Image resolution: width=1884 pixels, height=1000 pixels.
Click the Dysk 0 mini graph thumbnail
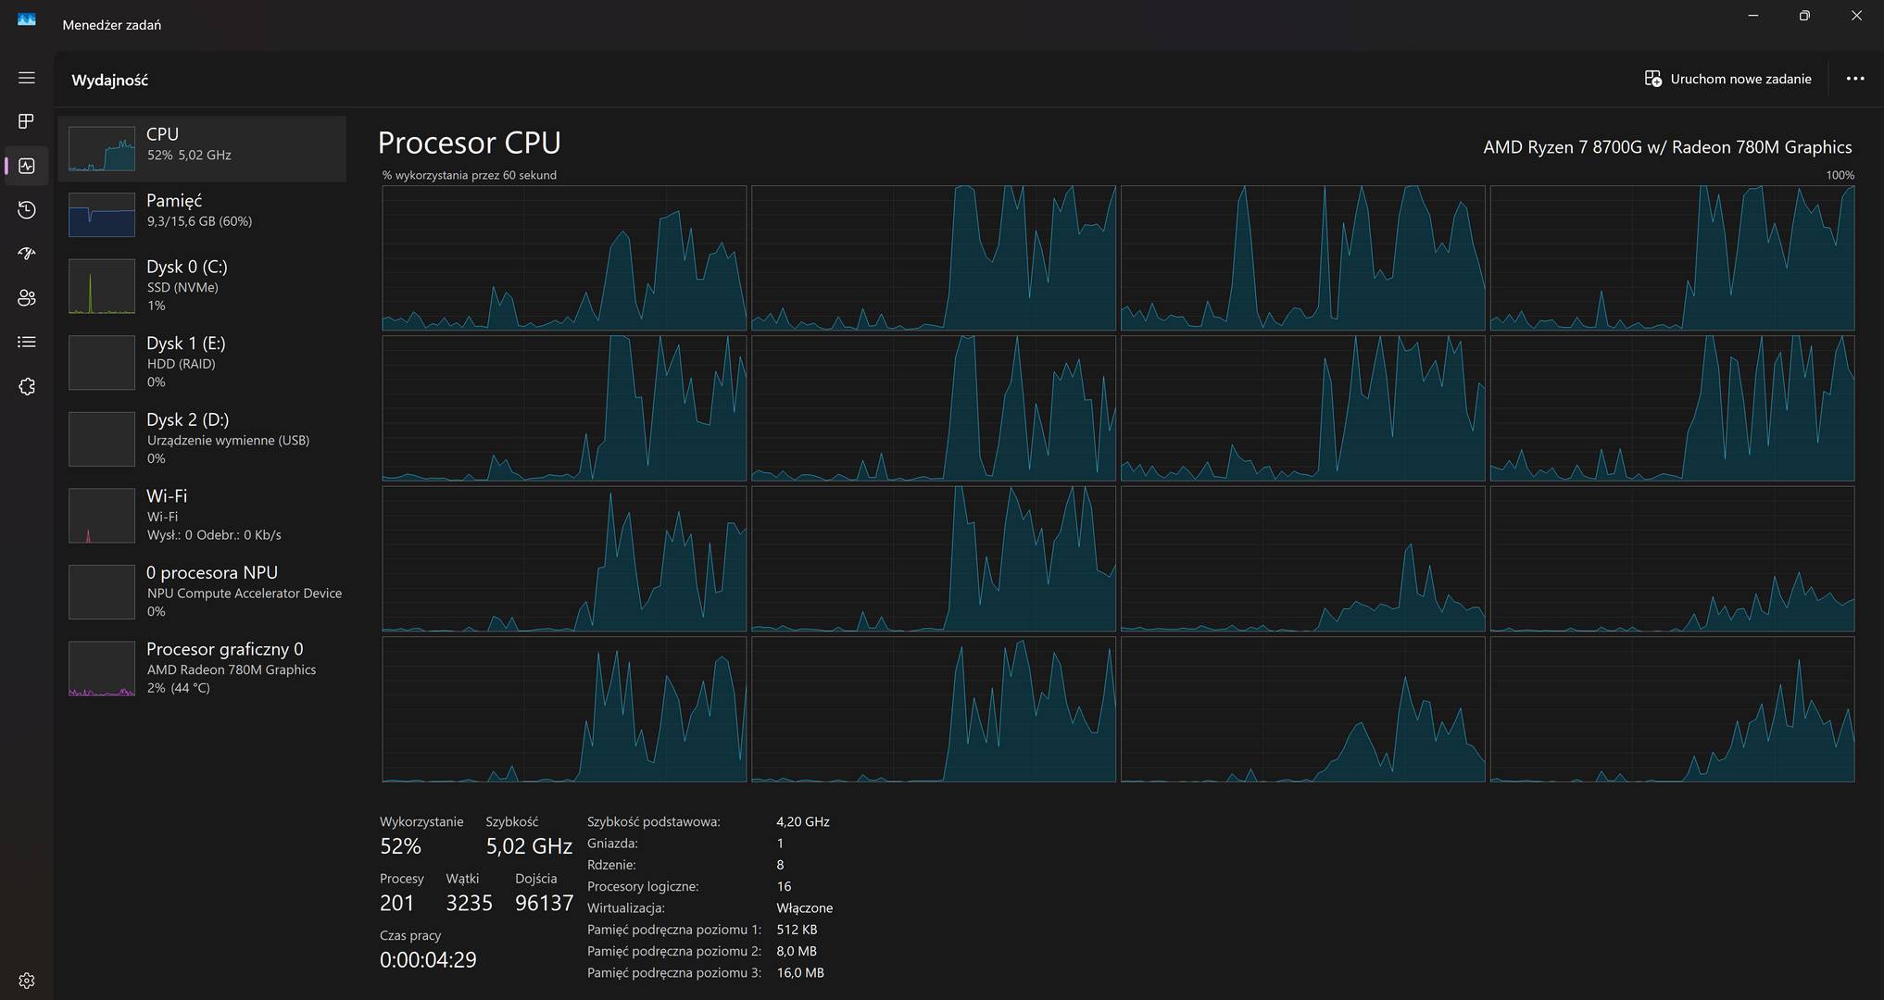pyautogui.click(x=102, y=286)
